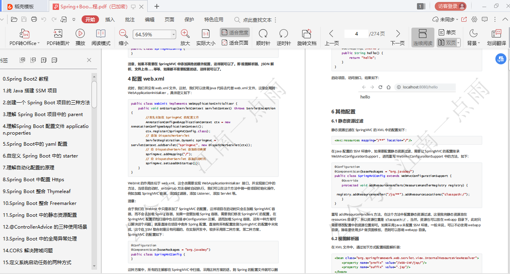This screenshot has width=510, height=274.
Task: Click the save icon in quick toolbar
Action: (24, 20)
